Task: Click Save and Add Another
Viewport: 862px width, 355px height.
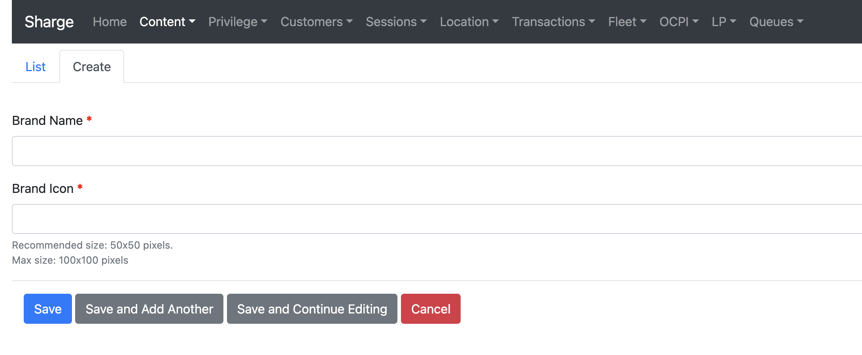Action: coord(149,309)
